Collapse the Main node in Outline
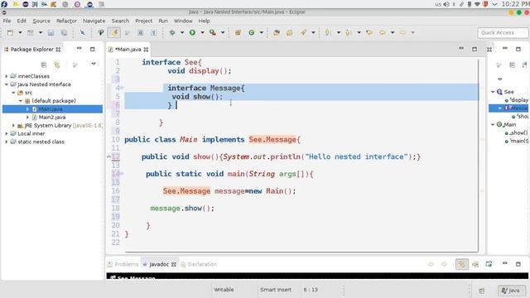Screen dimensions: 530x298 point(493,124)
